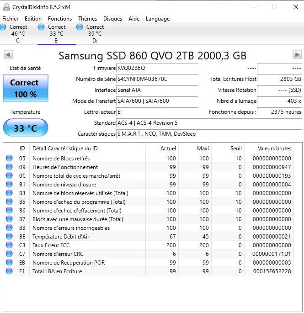Select the Taux Erreur ECC row
304x313 pixels.
pos(148,245)
